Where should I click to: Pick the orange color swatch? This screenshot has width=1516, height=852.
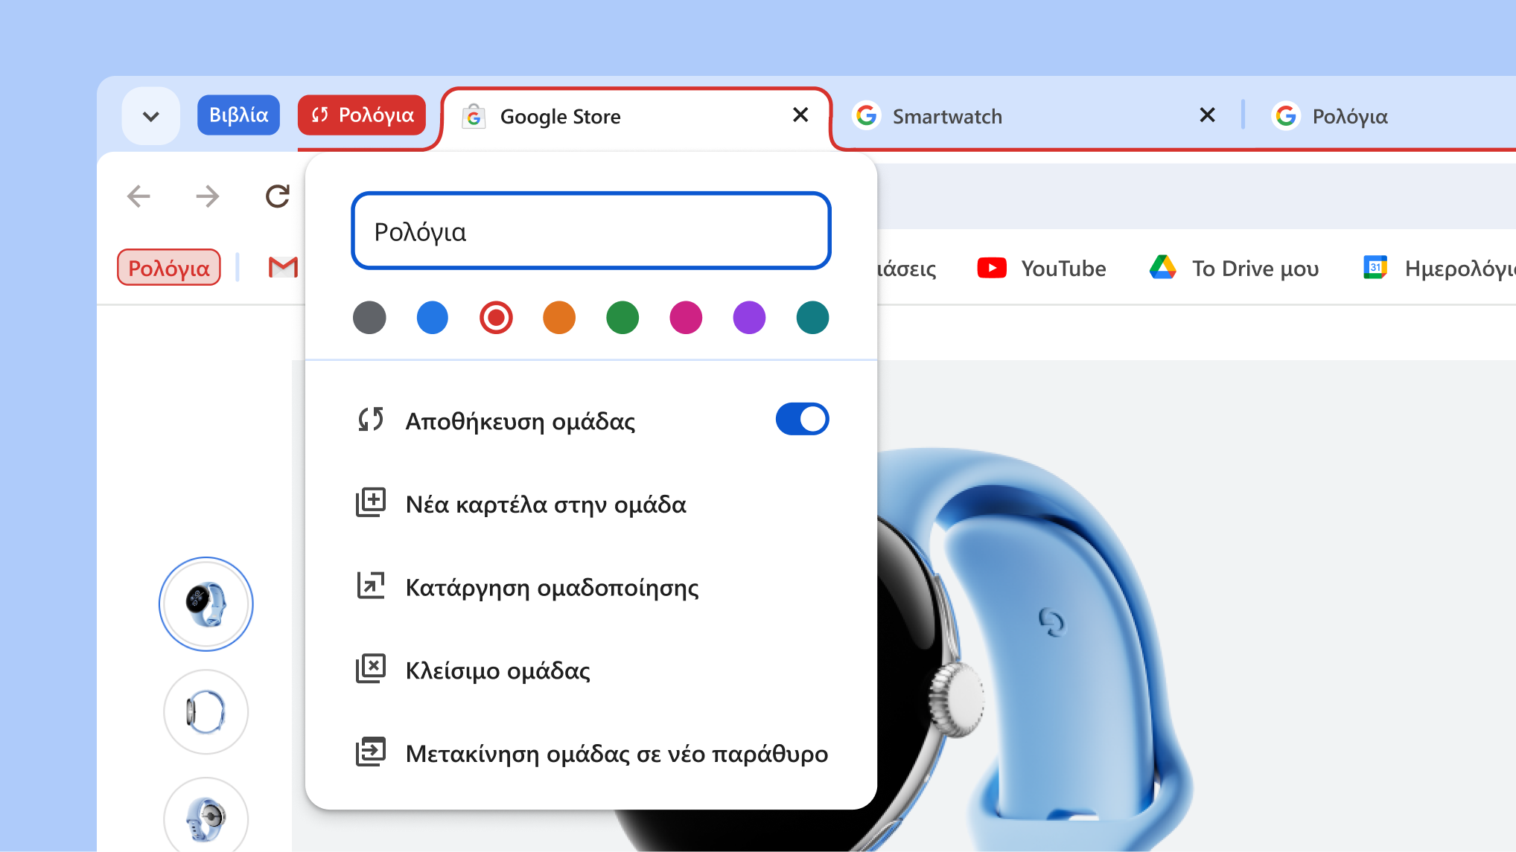558,318
